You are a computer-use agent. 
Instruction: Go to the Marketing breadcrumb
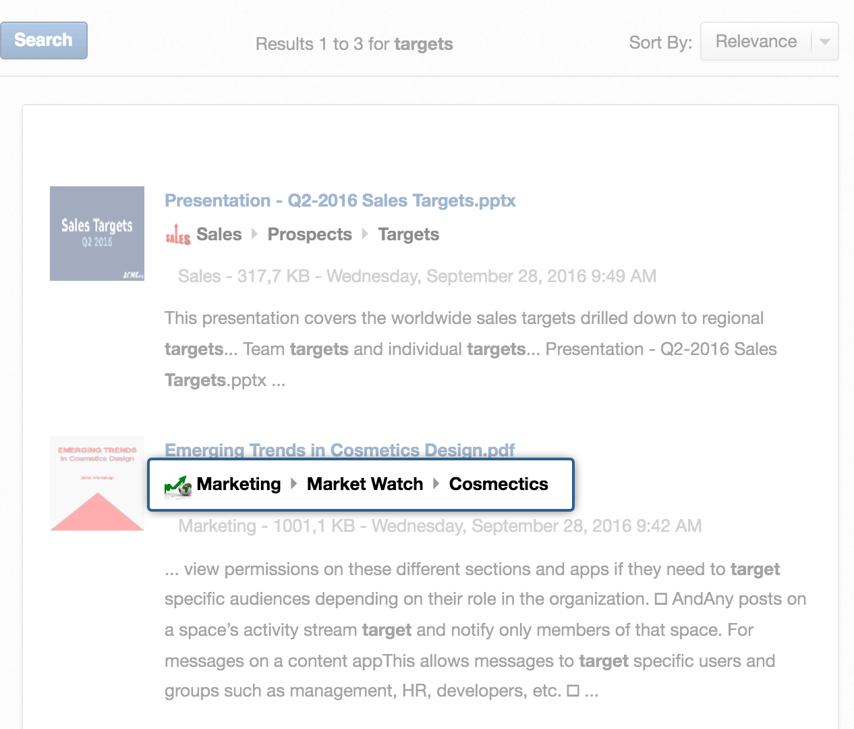pos(239,484)
